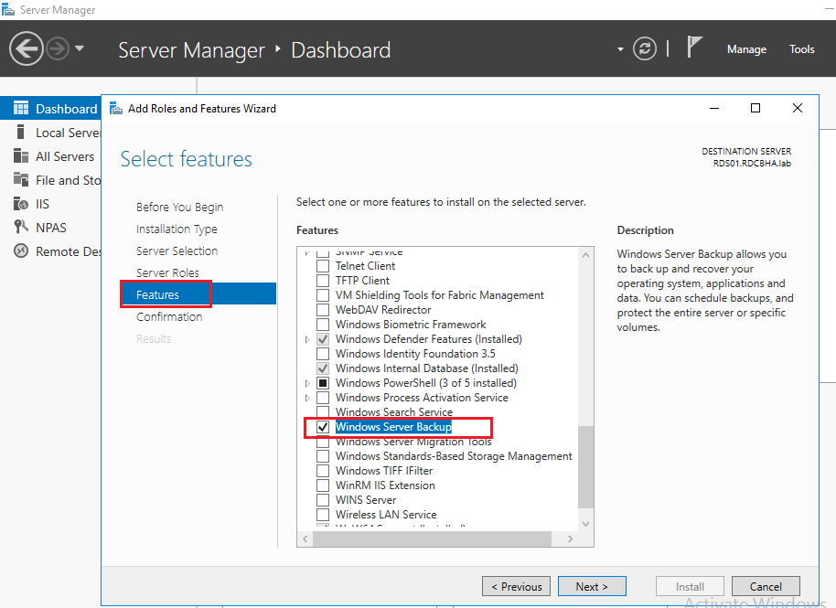Expand Windows Defender Features node

click(x=308, y=339)
